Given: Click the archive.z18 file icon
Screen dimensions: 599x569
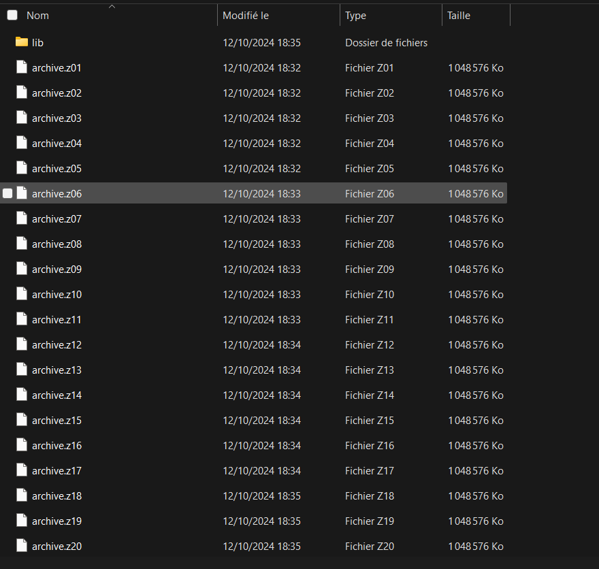Looking at the screenshot, I should coord(22,495).
